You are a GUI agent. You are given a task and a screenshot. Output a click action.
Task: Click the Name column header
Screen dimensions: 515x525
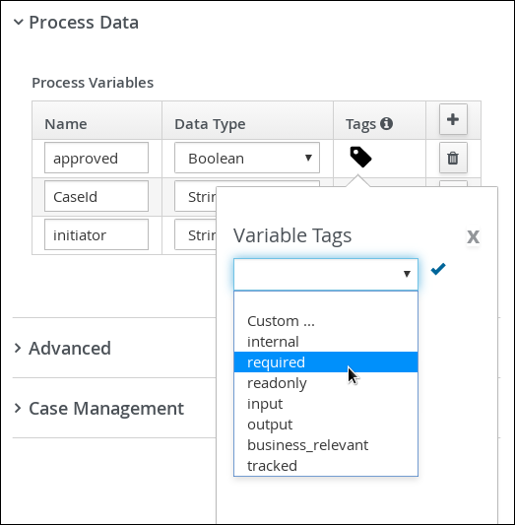pyautogui.click(x=66, y=124)
